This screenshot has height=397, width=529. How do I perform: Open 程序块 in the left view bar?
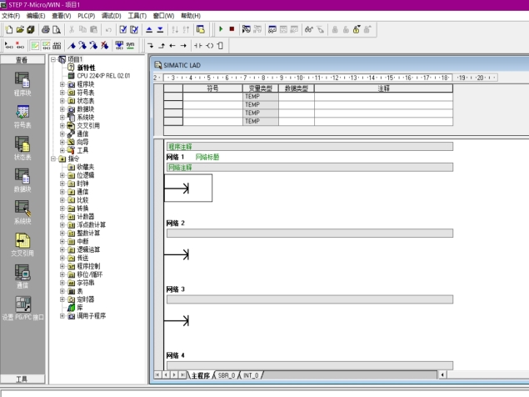tap(23, 82)
